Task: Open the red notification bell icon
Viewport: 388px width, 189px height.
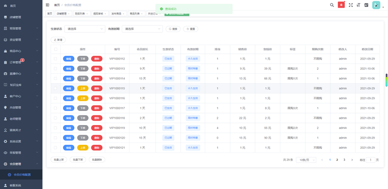Action: pyautogui.click(x=341, y=5)
